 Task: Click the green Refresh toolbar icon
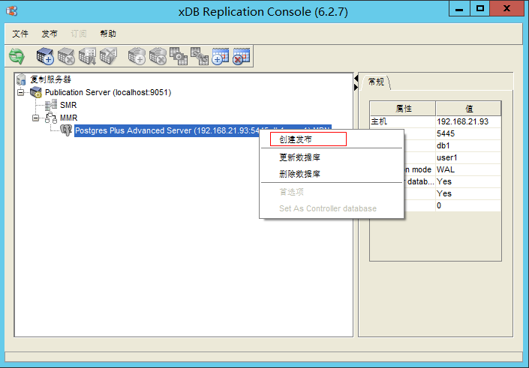pos(17,56)
